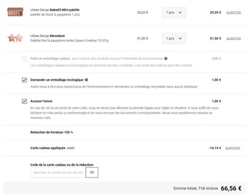
Task: Remove Naked3 Mini palette via supprimer
Action: coord(234,12)
